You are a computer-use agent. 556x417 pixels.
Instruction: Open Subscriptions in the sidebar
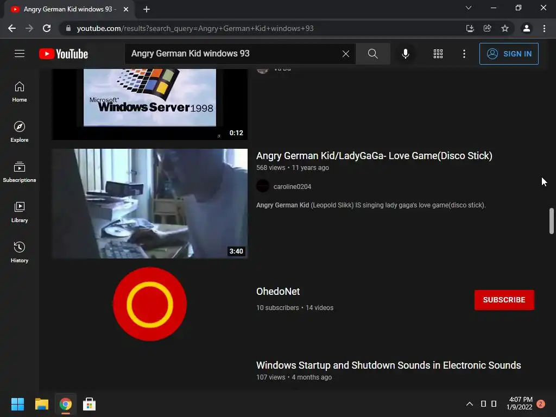coord(20,172)
